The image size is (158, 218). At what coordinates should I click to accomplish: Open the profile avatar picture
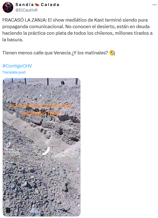(8, 7)
